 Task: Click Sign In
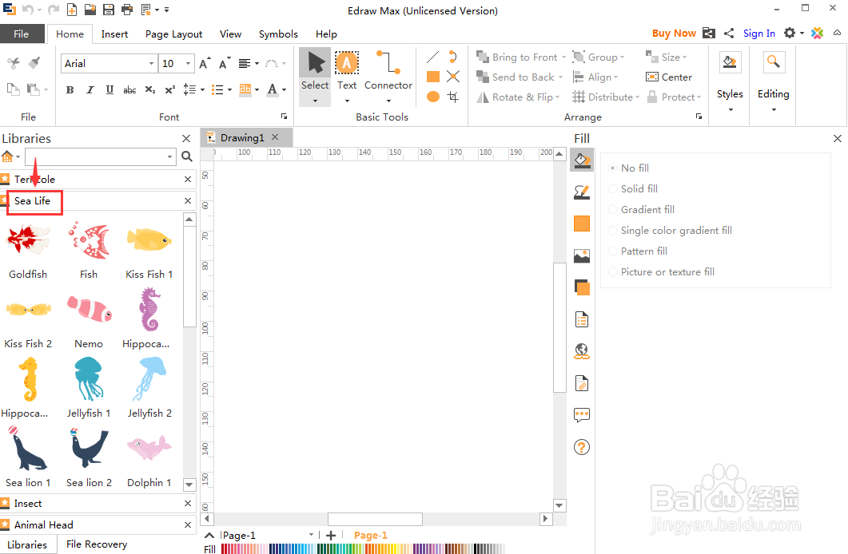758,34
